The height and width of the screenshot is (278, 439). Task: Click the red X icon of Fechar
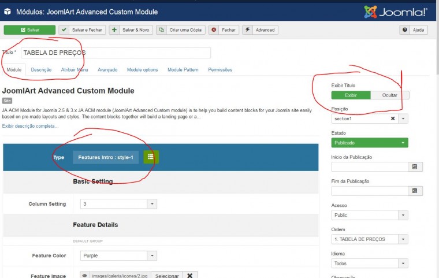[214, 29]
